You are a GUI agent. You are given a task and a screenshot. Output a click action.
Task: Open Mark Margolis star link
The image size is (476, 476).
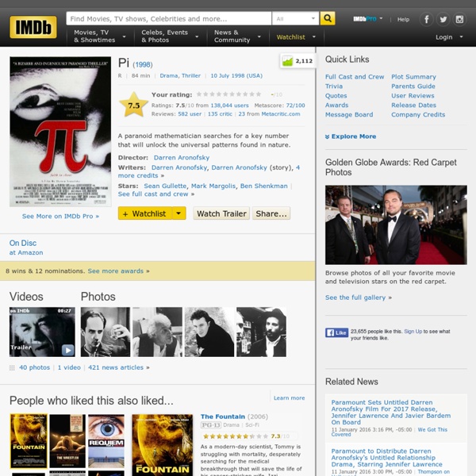point(213,186)
